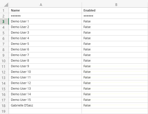Image resolution: width=148 pixels, height=114 pixels.
Task: Select the Demo User 15 cell
Action: pyautogui.click(x=45, y=100)
